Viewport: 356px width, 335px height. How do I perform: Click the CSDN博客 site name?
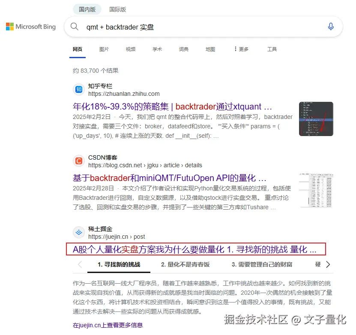[x=103, y=157]
